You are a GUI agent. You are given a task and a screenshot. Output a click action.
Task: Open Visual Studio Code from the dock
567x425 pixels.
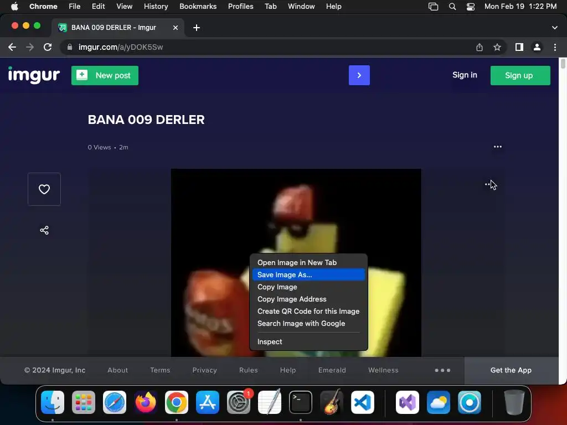coord(363,402)
